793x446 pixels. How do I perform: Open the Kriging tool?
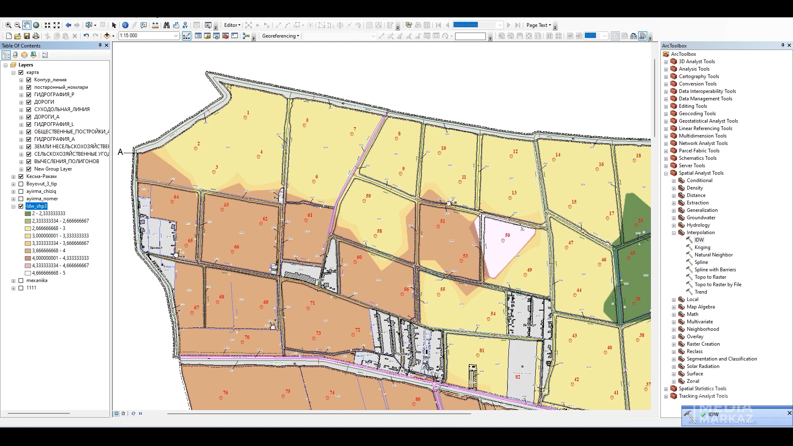pyautogui.click(x=702, y=247)
